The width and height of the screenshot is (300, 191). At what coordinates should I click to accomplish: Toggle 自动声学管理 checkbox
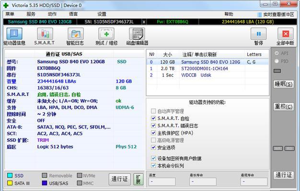click(x=153, y=111)
